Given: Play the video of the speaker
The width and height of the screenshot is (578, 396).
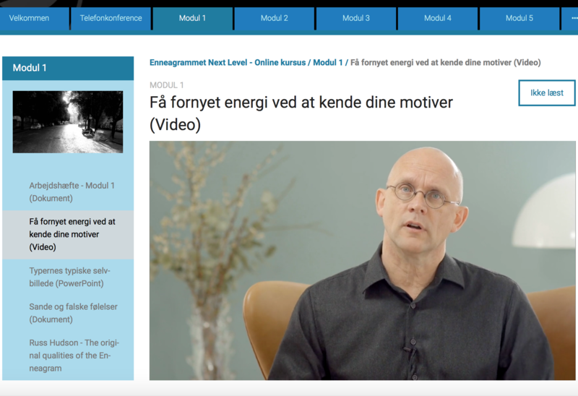Looking at the screenshot, I should coord(363,260).
